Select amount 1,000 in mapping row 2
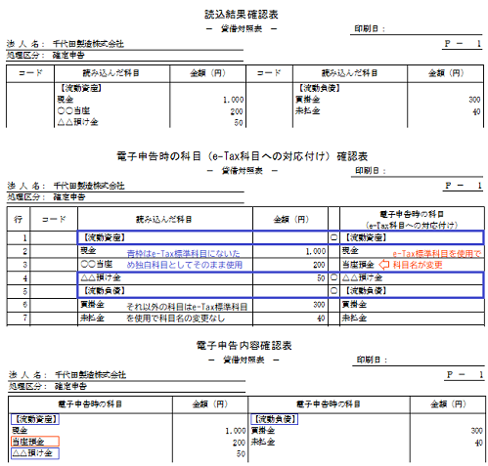Viewport: 488px width, 466px height. pos(316,251)
